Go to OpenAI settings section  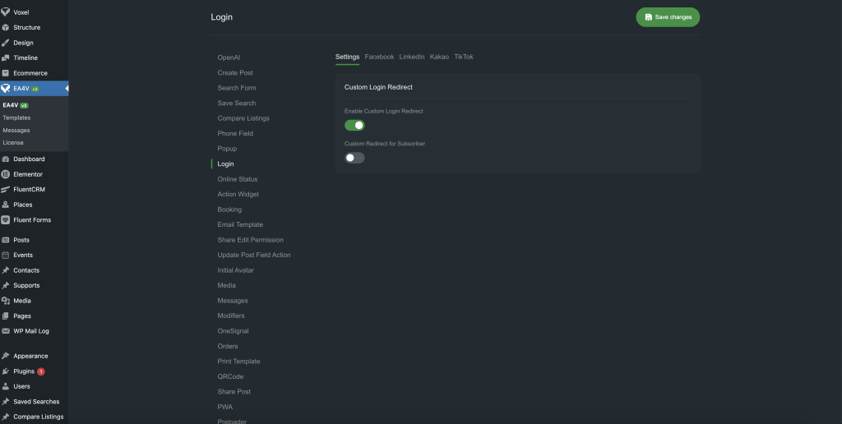229,58
